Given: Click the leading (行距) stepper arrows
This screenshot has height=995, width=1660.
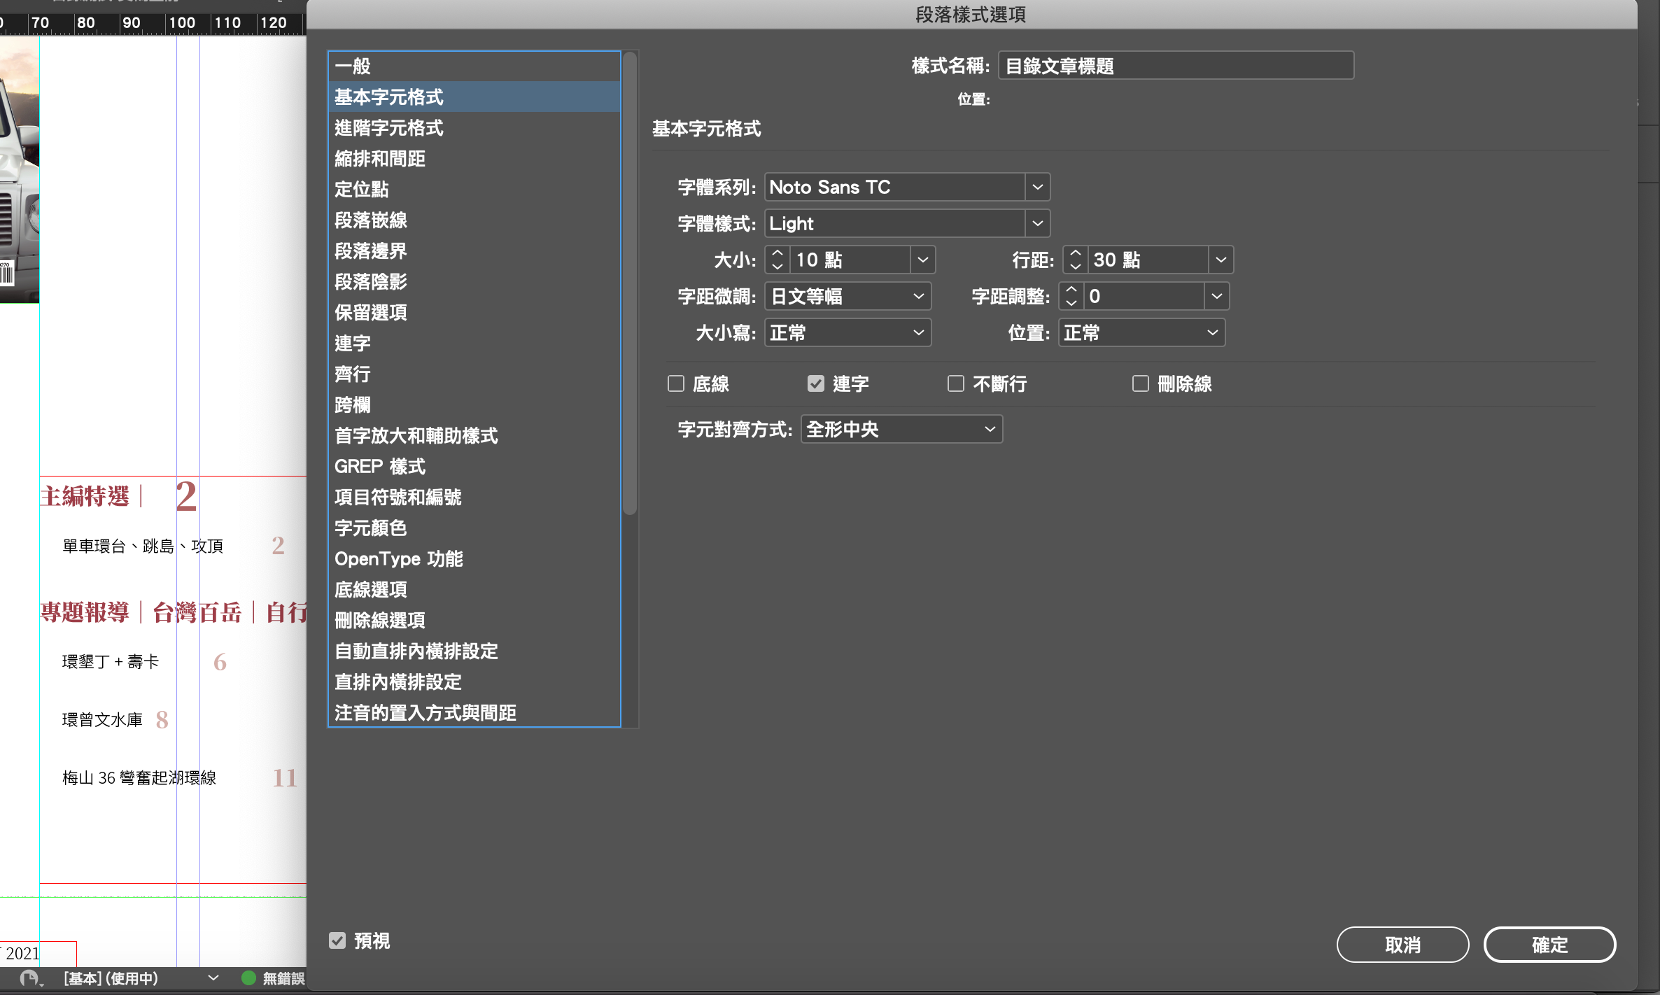Looking at the screenshot, I should [1075, 260].
